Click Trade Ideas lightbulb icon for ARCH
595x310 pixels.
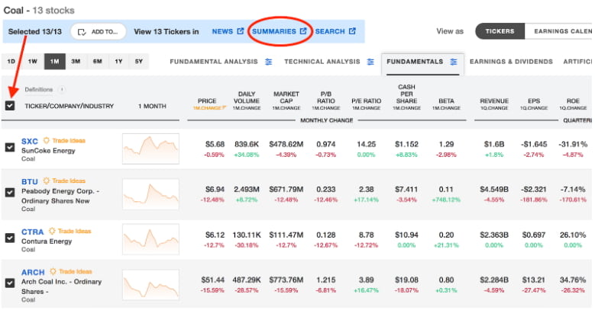[x=53, y=271]
